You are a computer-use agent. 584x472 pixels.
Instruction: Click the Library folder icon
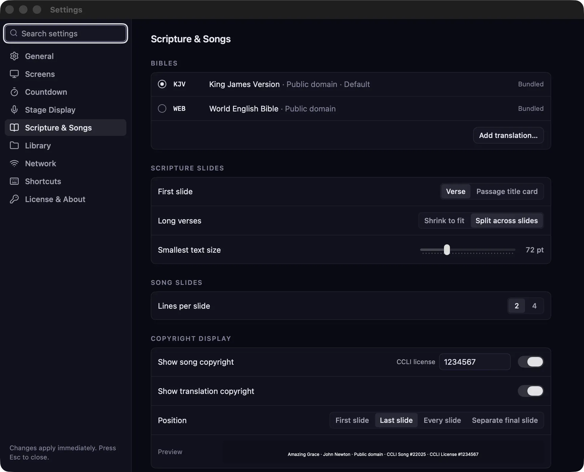click(14, 145)
